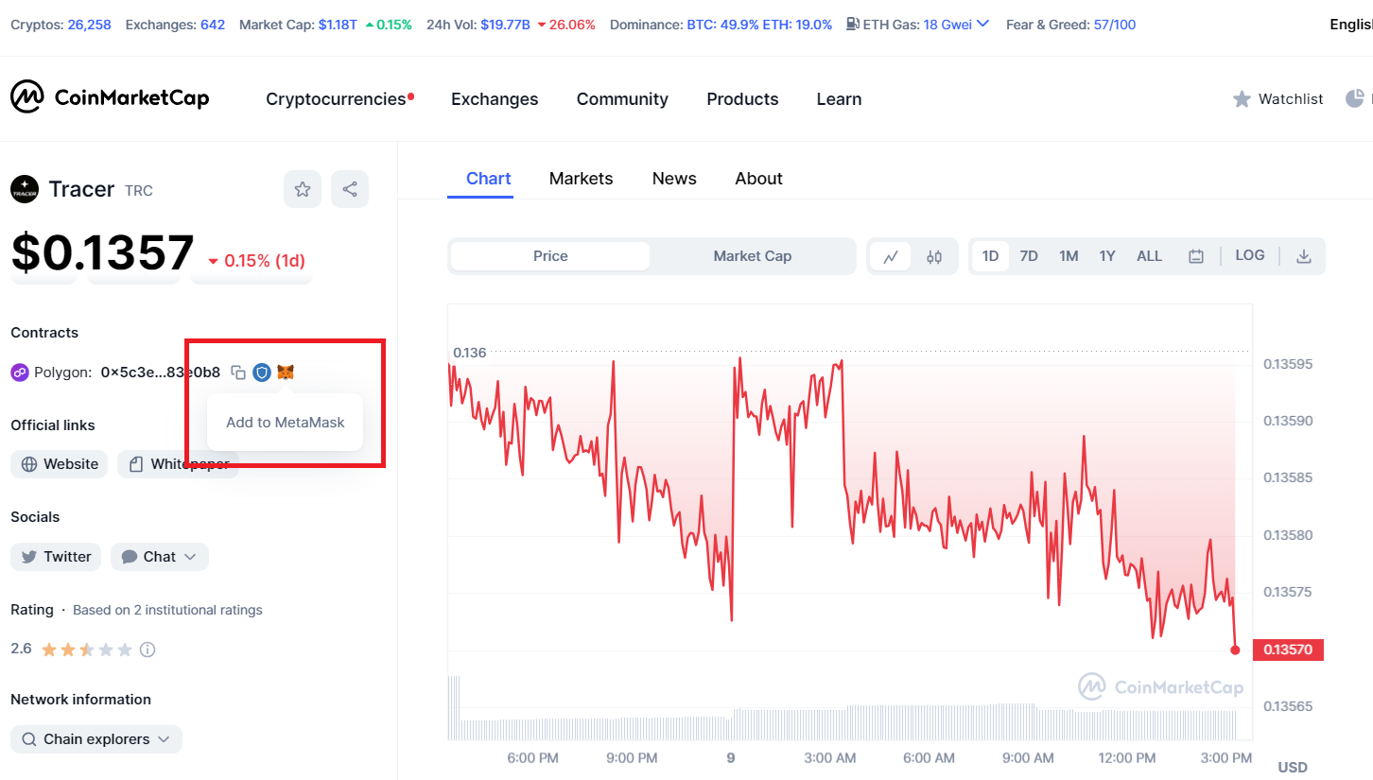Click the Polygon network icon
This screenshot has height=780, width=1373.
coord(20,373)
